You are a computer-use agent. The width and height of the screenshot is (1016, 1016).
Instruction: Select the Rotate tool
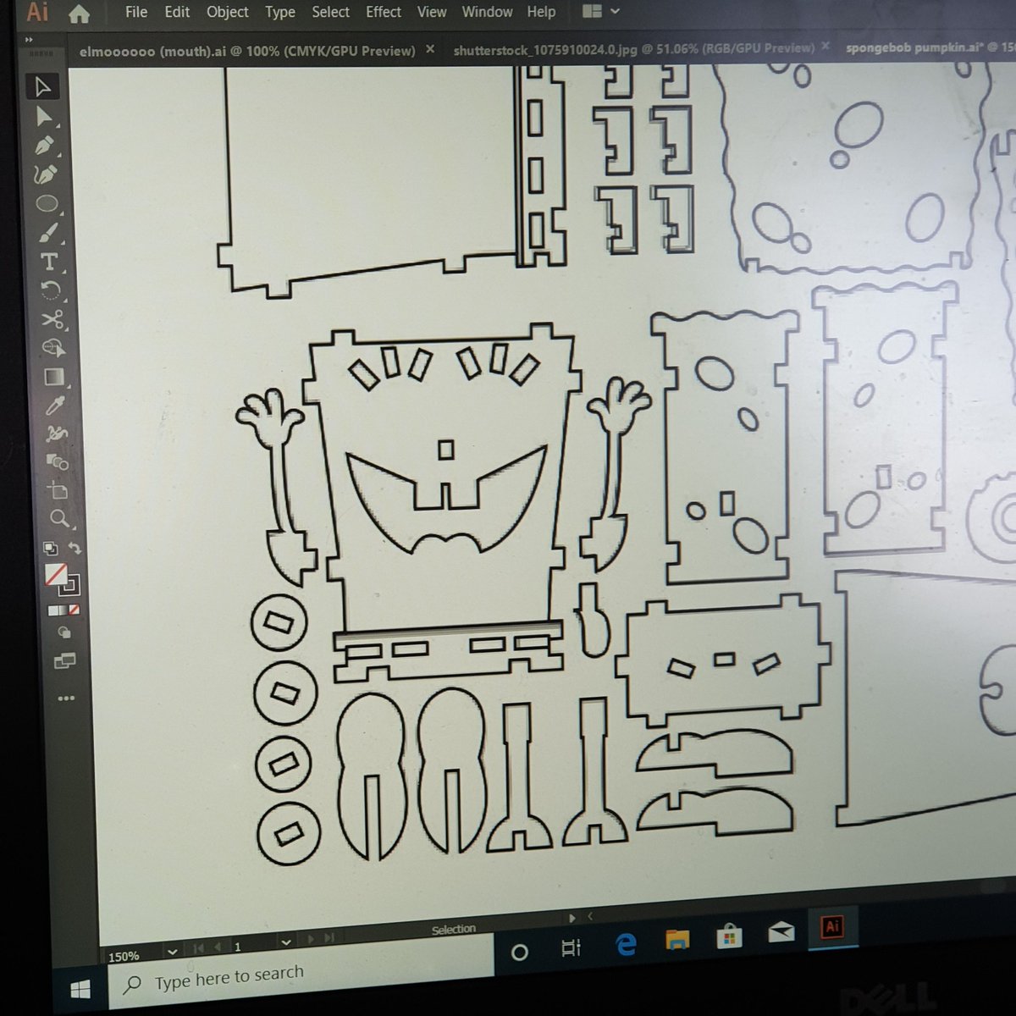tap(51, 290)
